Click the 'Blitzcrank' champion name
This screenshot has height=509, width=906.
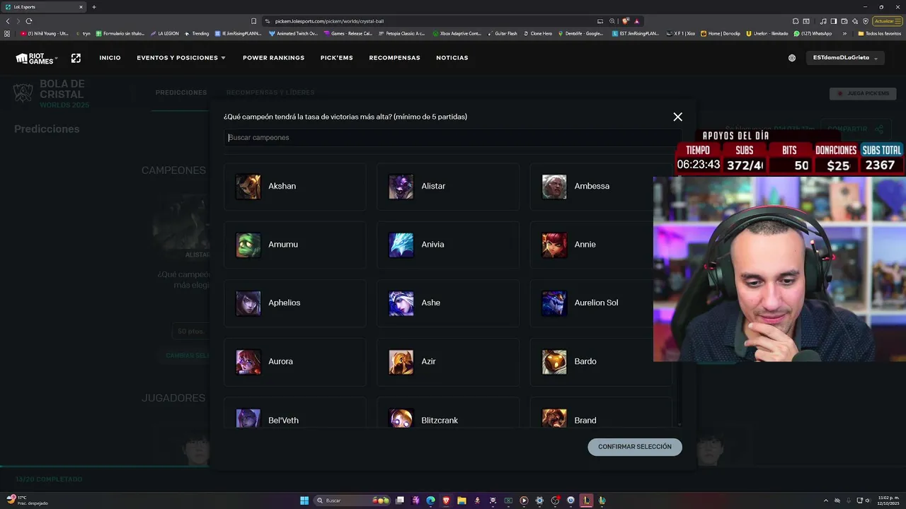440,420
